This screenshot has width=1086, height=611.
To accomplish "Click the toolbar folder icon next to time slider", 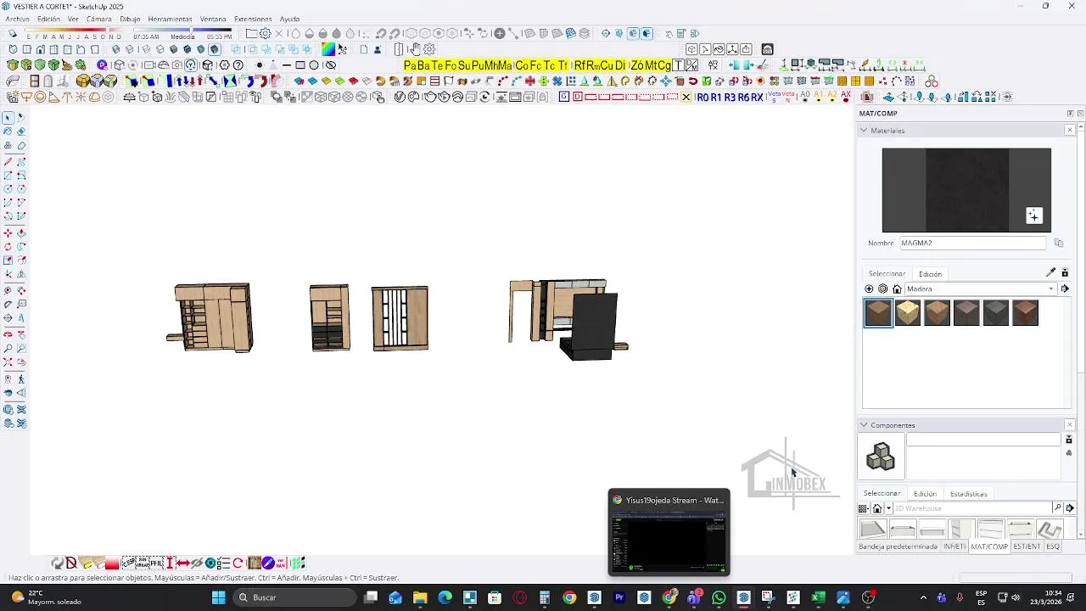I will coord(252,34).
